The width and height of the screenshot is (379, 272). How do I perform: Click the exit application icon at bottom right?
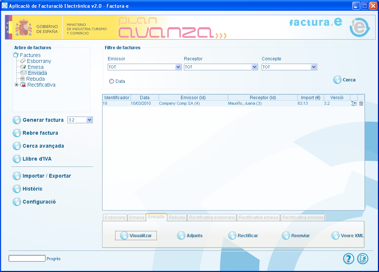click(x=363, y=259)
